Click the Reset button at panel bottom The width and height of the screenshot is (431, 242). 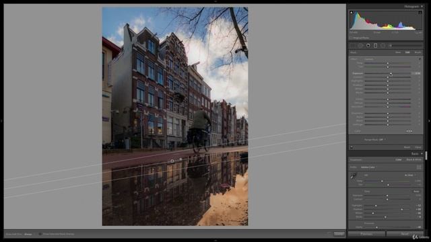click(x=405, y=234)
